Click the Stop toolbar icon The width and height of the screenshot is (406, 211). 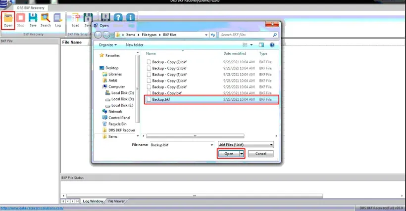tap(21, 20)
